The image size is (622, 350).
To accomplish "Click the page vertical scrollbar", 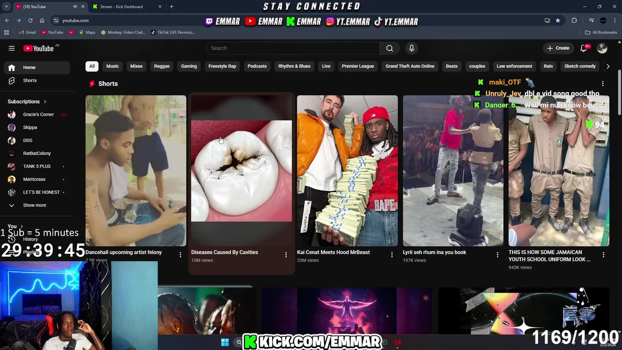I will pos(619,92).
